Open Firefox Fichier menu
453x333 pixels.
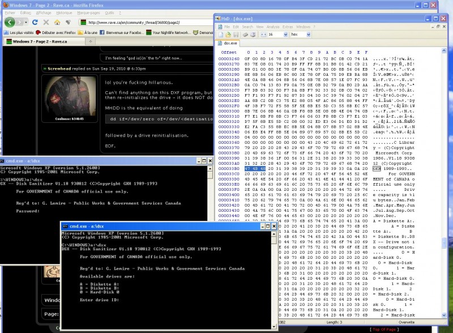pyautogui.click(x=10, y=12)
